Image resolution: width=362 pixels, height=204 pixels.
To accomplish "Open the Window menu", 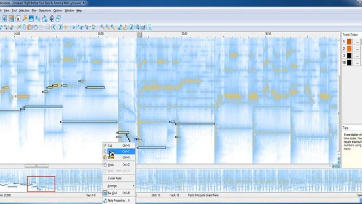I will (x=69, y=11).
